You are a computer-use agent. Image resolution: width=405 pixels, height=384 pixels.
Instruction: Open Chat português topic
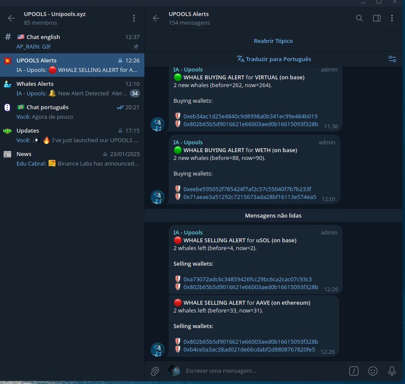pyautogui.click(x=72, y=112)
